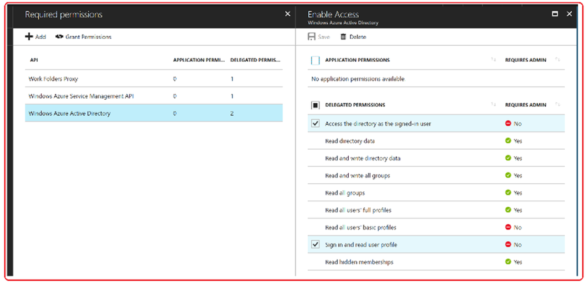Click red icon beside Sign in and read user profile
The width and height of the screenshot is (587, 283).
(x=508, y=244)
